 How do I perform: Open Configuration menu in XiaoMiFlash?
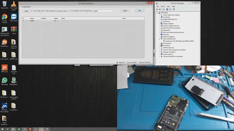26,7
